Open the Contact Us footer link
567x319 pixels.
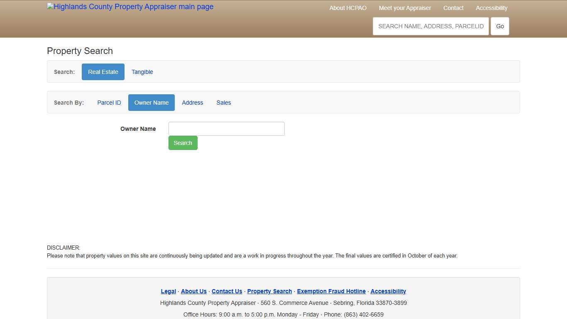click(x=227, y=291)
